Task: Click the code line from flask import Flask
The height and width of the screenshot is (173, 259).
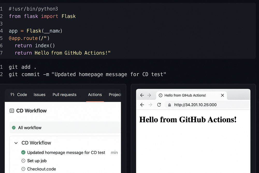Action: 42,16
